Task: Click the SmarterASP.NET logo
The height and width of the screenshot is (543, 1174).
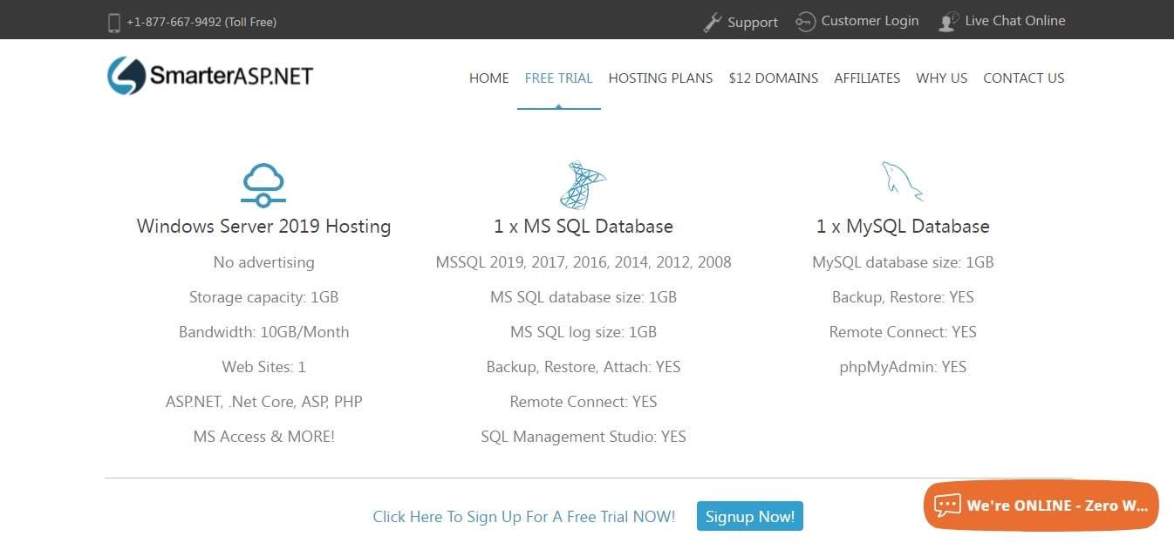Action: pos(209,76)
